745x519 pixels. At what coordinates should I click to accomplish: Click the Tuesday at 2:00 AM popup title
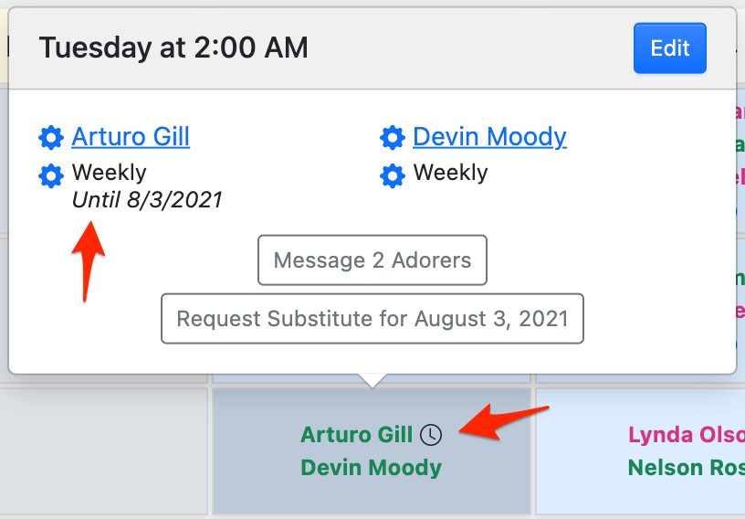tap(173, 48)
